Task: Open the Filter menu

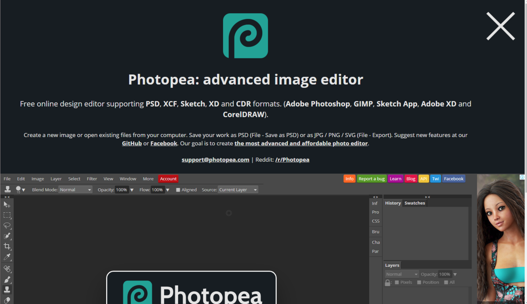Action: coord(92,179)
